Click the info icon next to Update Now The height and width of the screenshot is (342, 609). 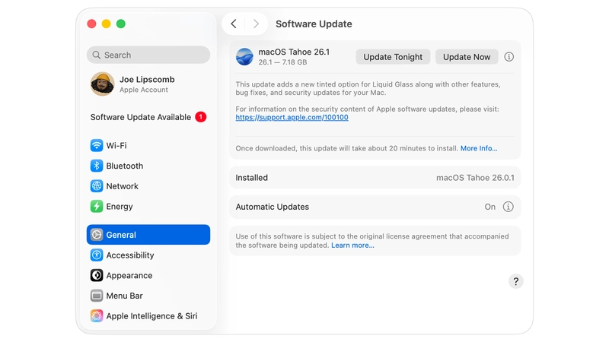click(509, 57)
